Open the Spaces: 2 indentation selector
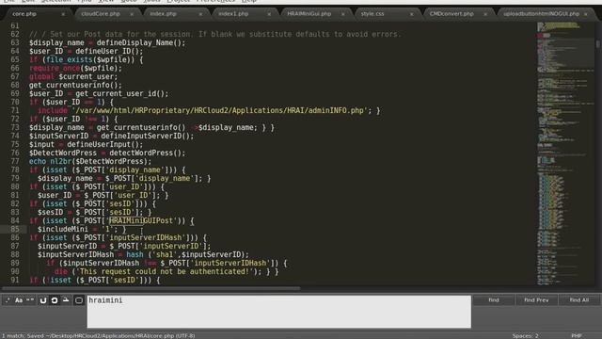Image resolution: width=602 pixels, height=339 pixels. click(525, 336)
